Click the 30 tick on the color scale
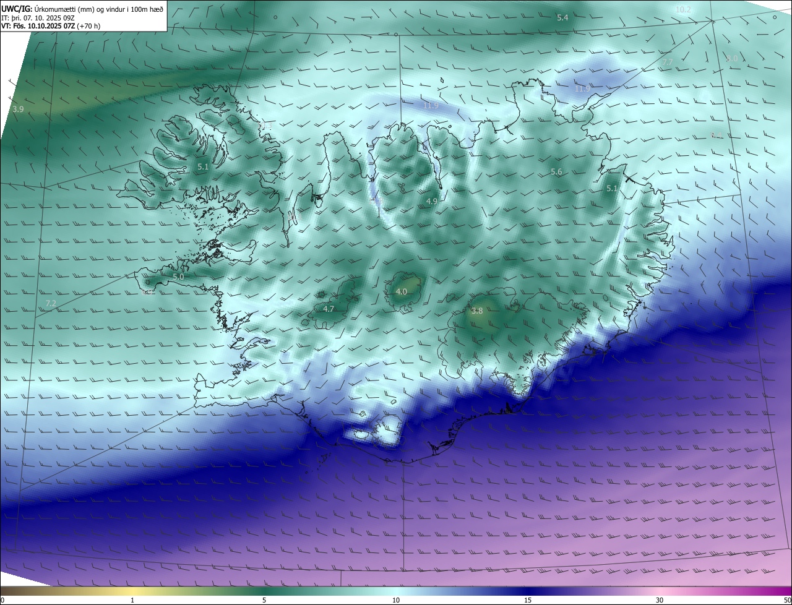 point(660,600)
